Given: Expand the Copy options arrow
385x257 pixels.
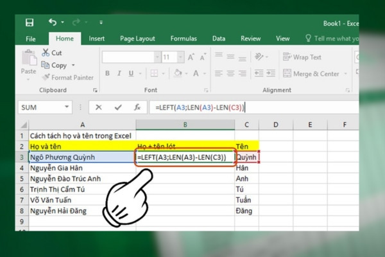Looking at the screenshot, I should tap(73, 65).
